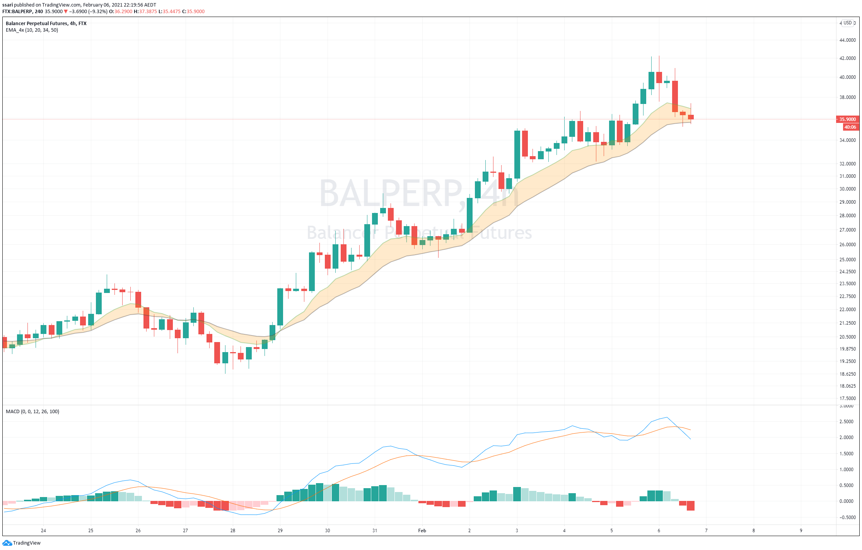Screen dimensions: 862x550
Task: Click date axis label 28
Action: [x=233, y=531]
